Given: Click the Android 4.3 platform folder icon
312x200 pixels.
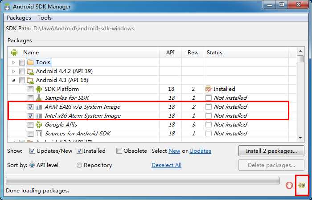Looking at the screenshot, I should pos(30,80).
